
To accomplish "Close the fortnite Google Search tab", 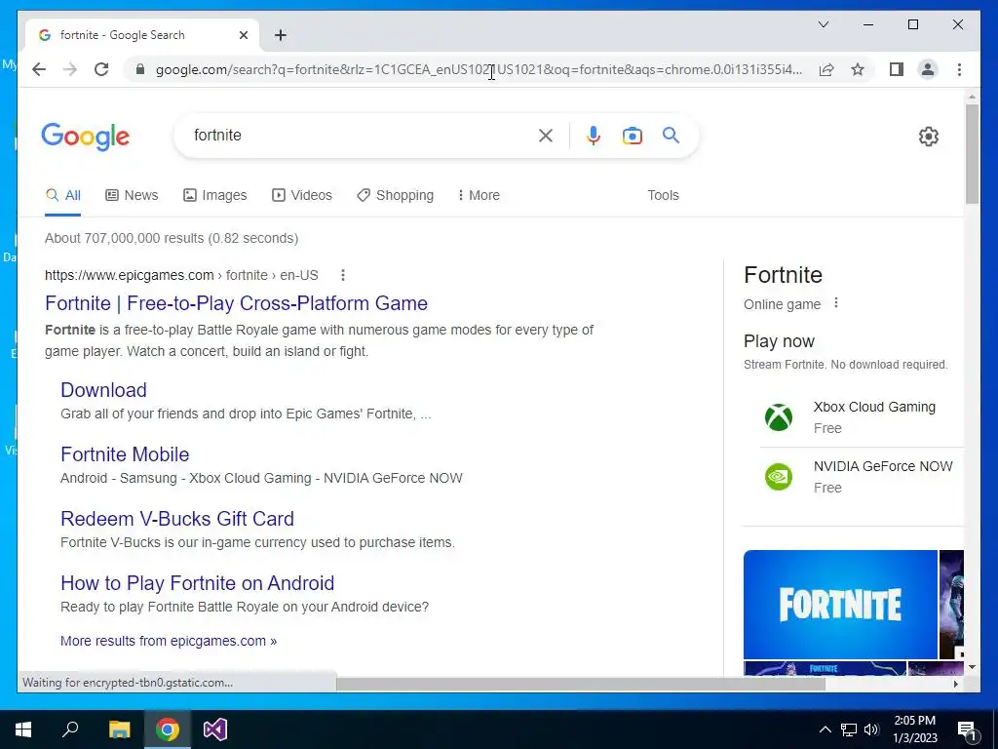I will [243, 35].
